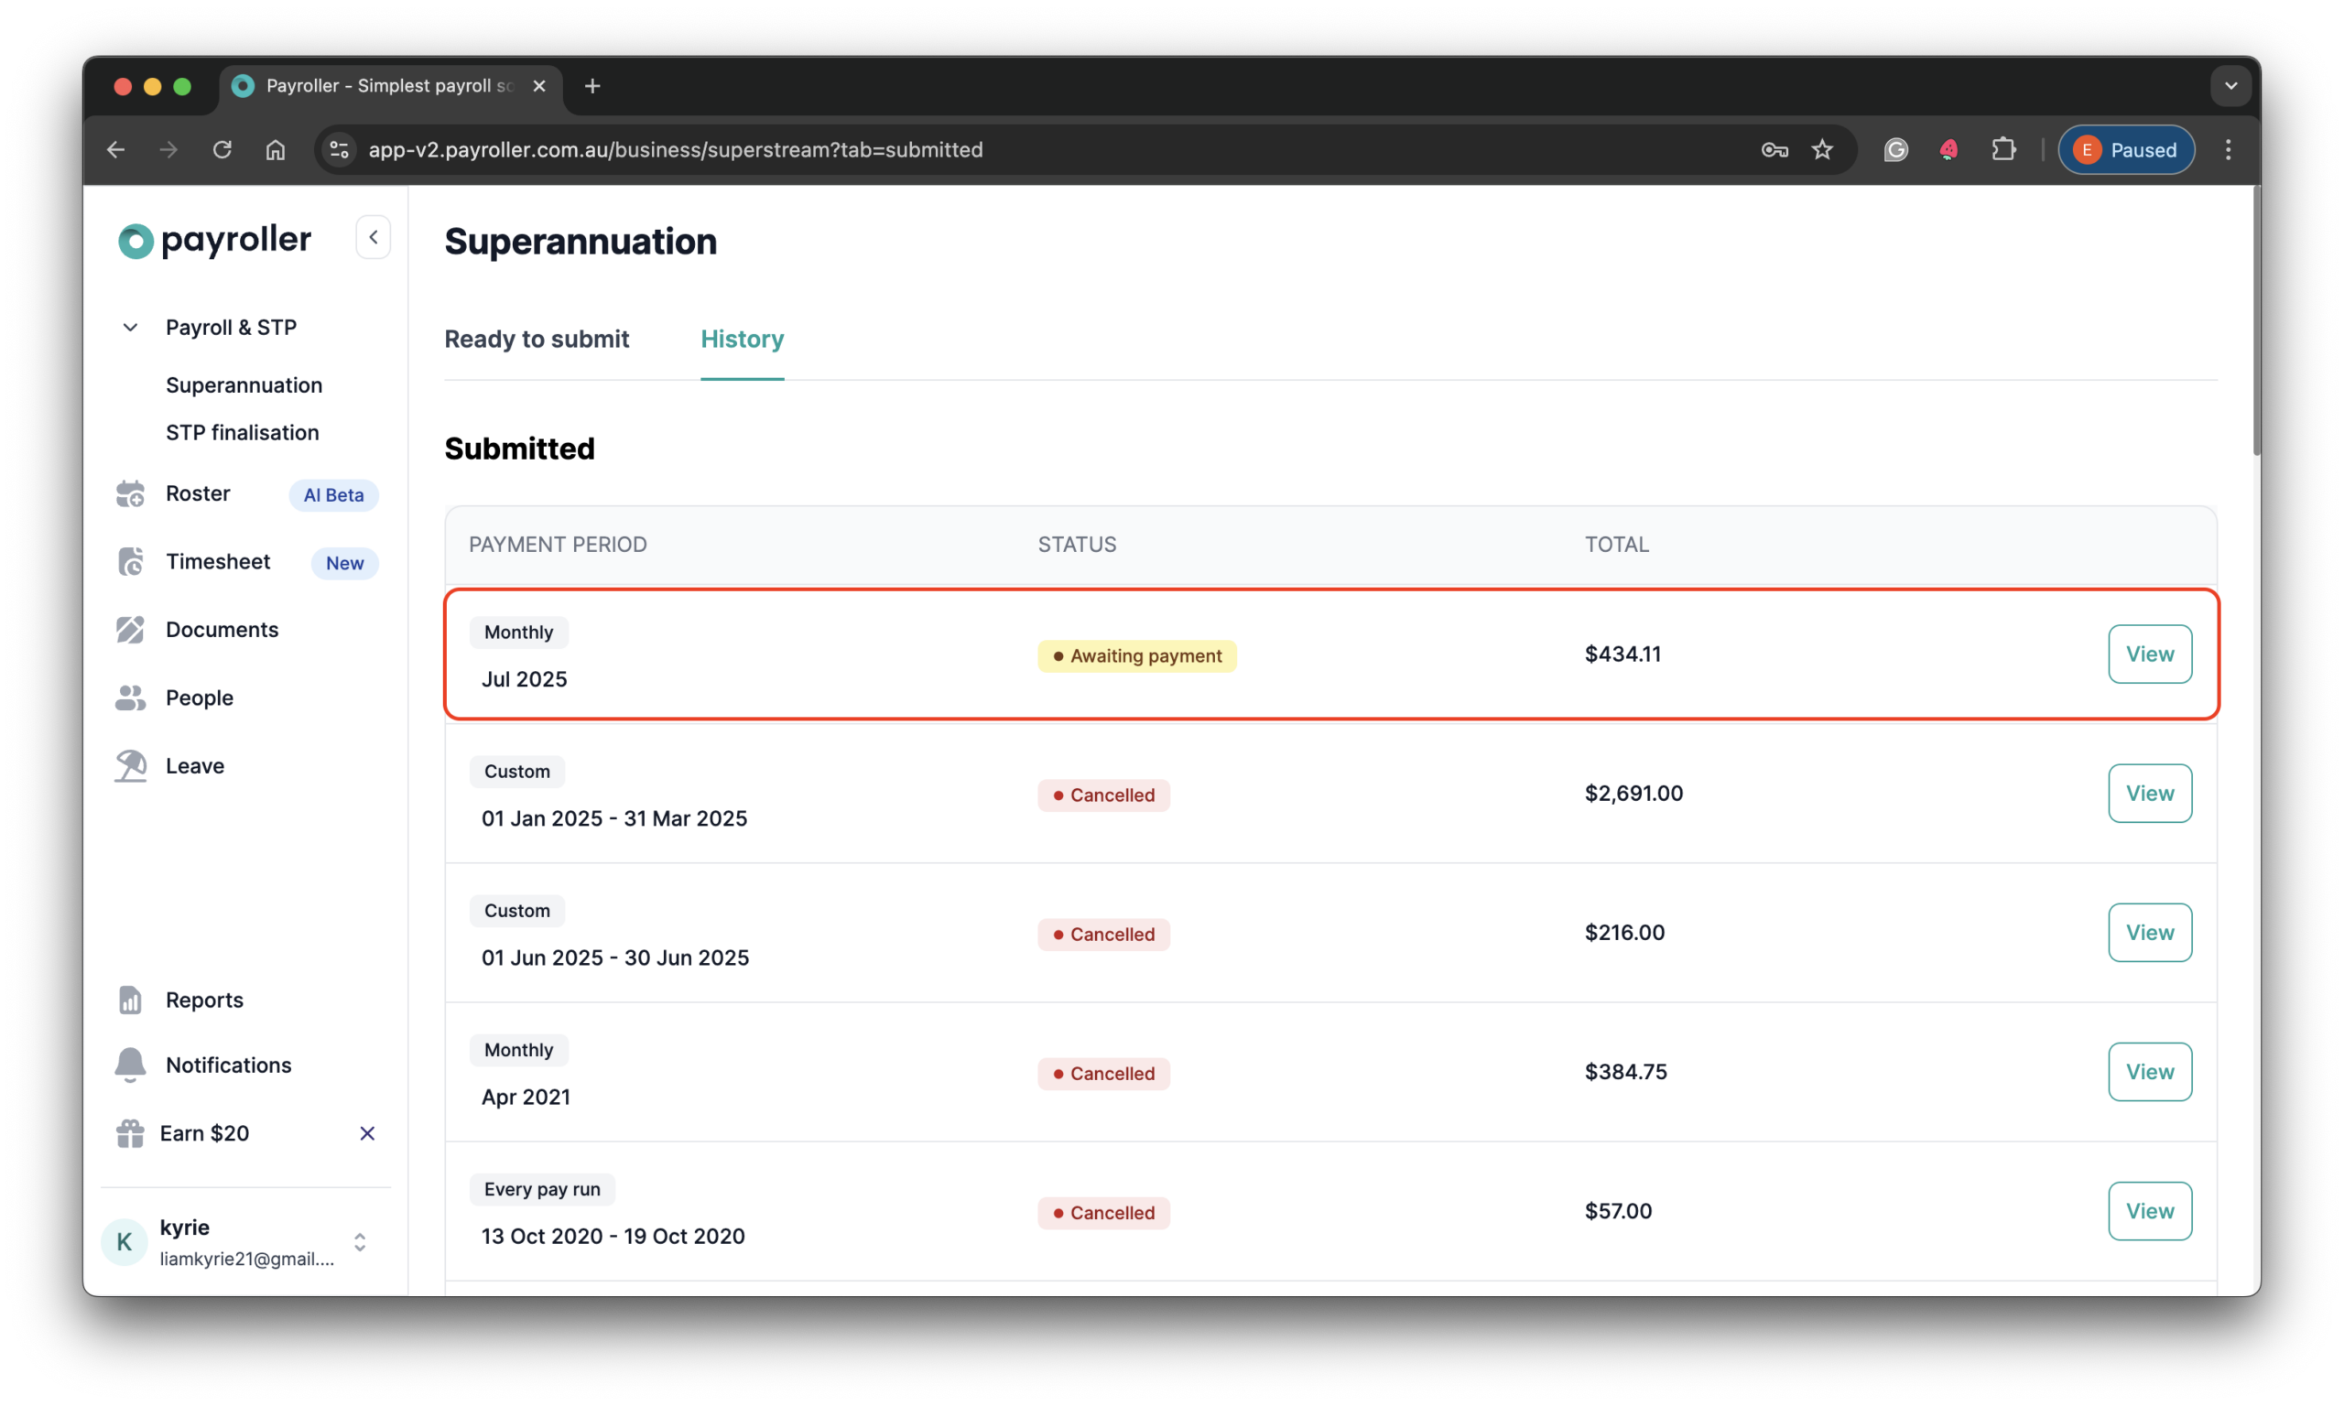The image size is (2344, 1406).
Task: Bookmark this page with the star
Action: click(x=1822, y=150)
